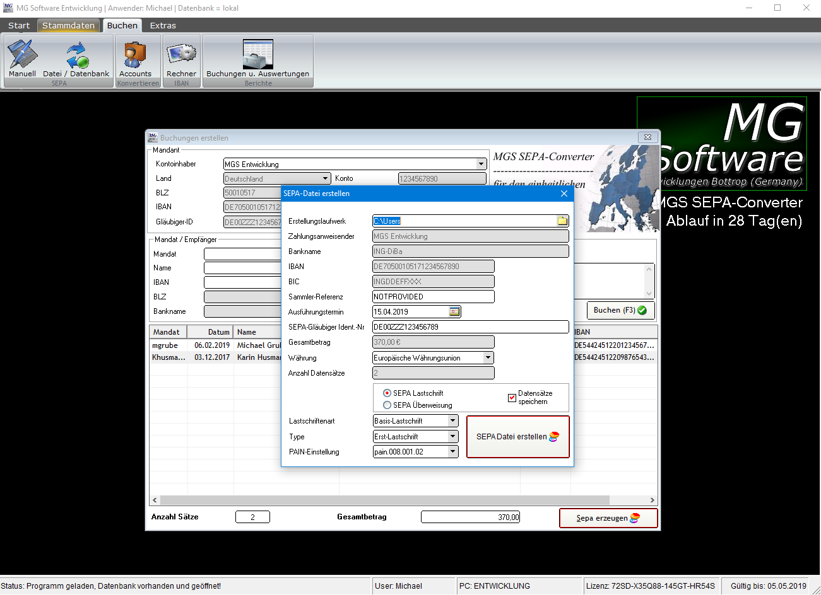821x595 pixels.
Task: Expand the Lastschriftenart dropdown
Action: click(x=452, y=421)
